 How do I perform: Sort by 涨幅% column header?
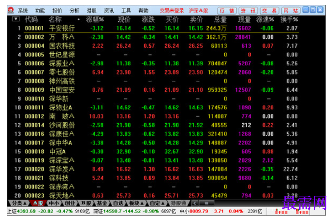point(95,19)
